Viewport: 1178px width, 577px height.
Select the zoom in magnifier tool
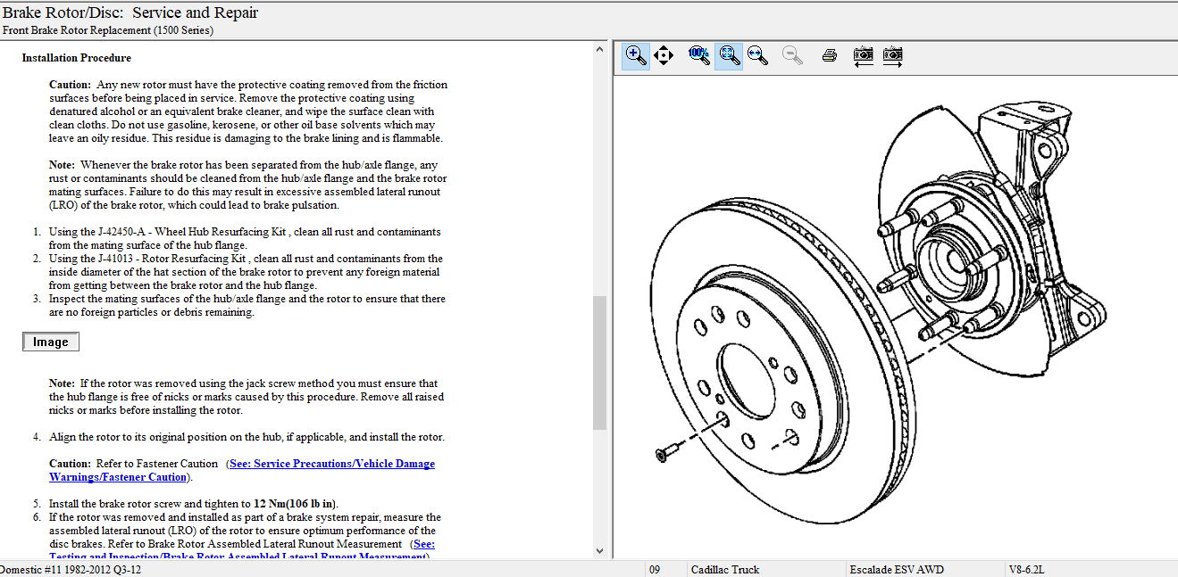point(635,55)
